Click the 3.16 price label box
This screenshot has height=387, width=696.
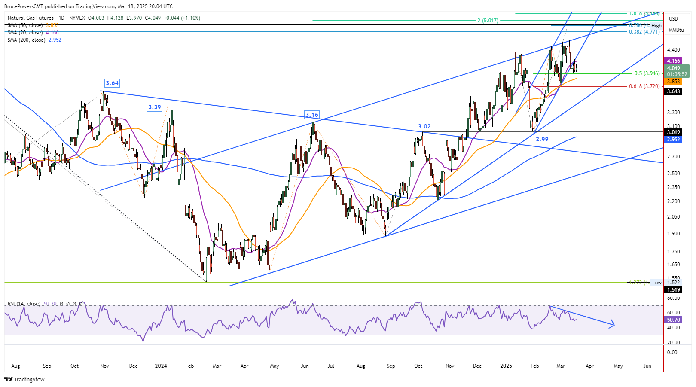click(x=312, y=115)
